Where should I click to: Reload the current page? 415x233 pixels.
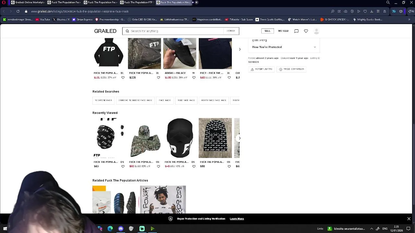pos(18,11)
